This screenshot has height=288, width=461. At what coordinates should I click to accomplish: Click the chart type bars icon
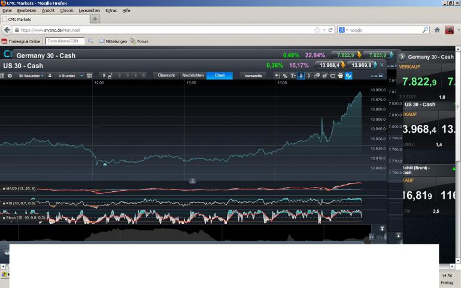pos(324,76)
